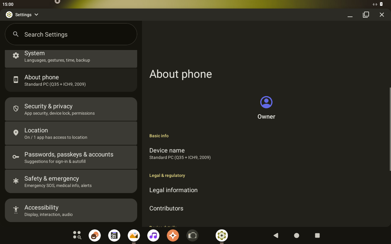Open Legal information
This screenshot has height=244, width=391.
173,190
